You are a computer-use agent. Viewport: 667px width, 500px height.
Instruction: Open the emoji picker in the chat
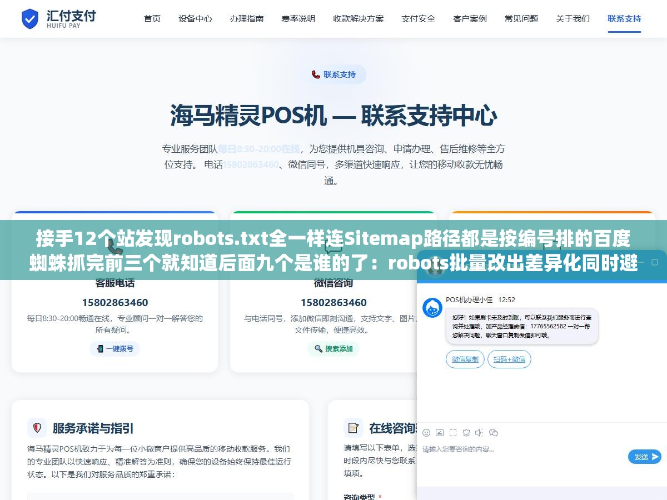point(426,433)
